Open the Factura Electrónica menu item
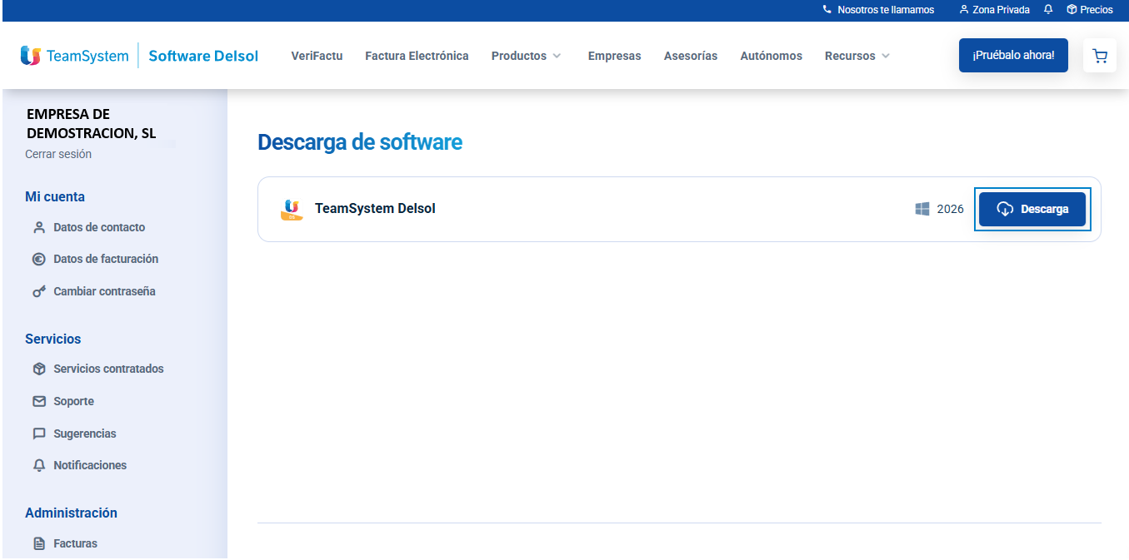Viewport: 1129px width, 560px height. pos(417,56)
